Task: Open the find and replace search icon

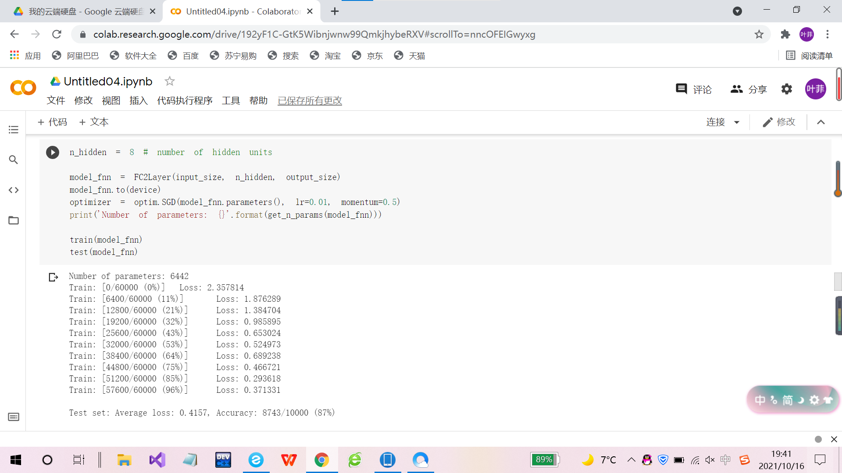Action: tap(14, 160)
